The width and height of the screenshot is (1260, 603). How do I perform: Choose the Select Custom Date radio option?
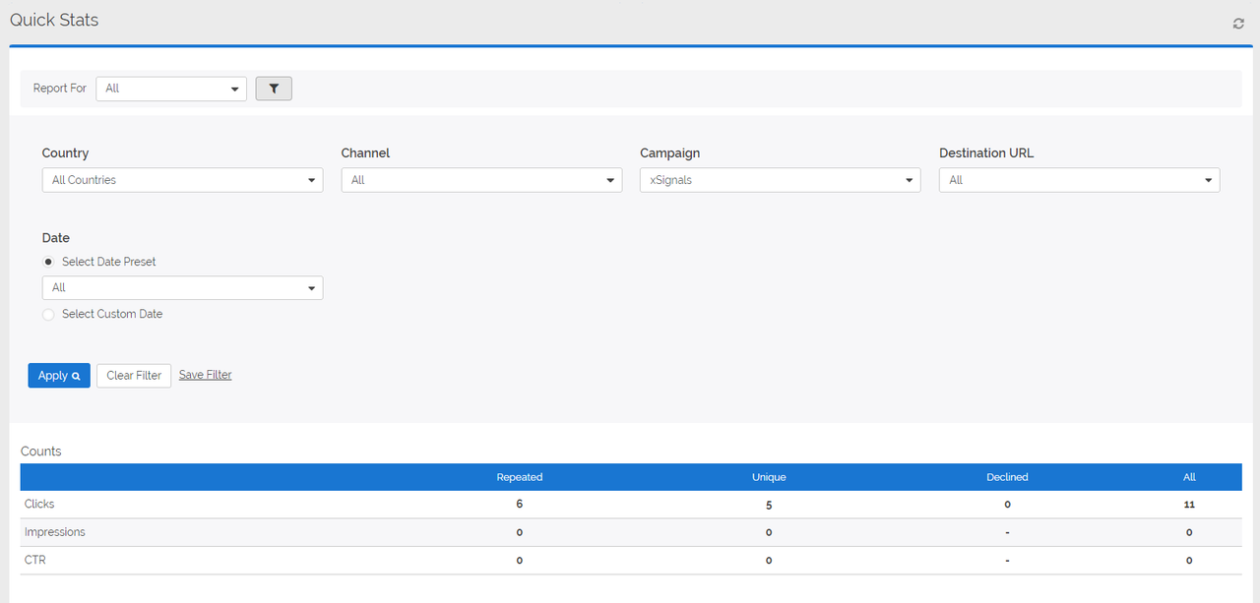click(49, 314)
